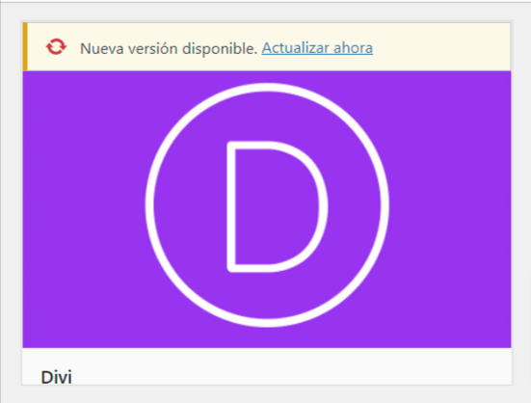The width and height of the screenshot is (531, 403).
Task: Click the word ahora in update link
Action: (354, 48)
